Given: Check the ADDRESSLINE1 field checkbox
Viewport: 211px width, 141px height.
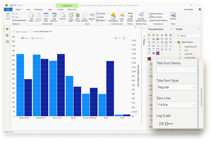Looking at the screenshot, I should pyautogui.click(x=180, y=47).
